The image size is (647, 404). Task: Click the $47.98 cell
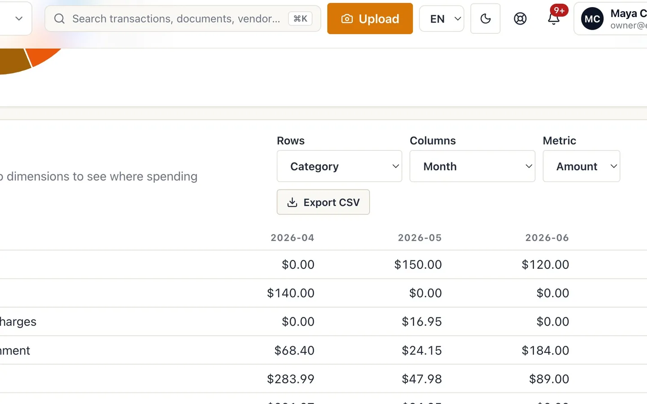click(x=421, y=379)
